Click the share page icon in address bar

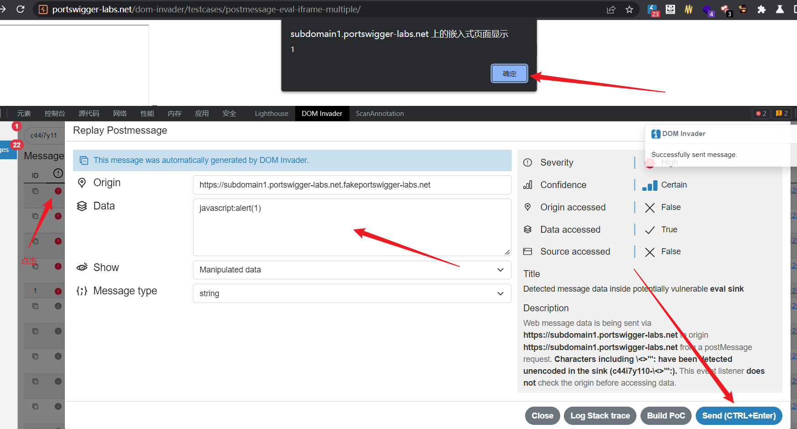tap(611, 10)
